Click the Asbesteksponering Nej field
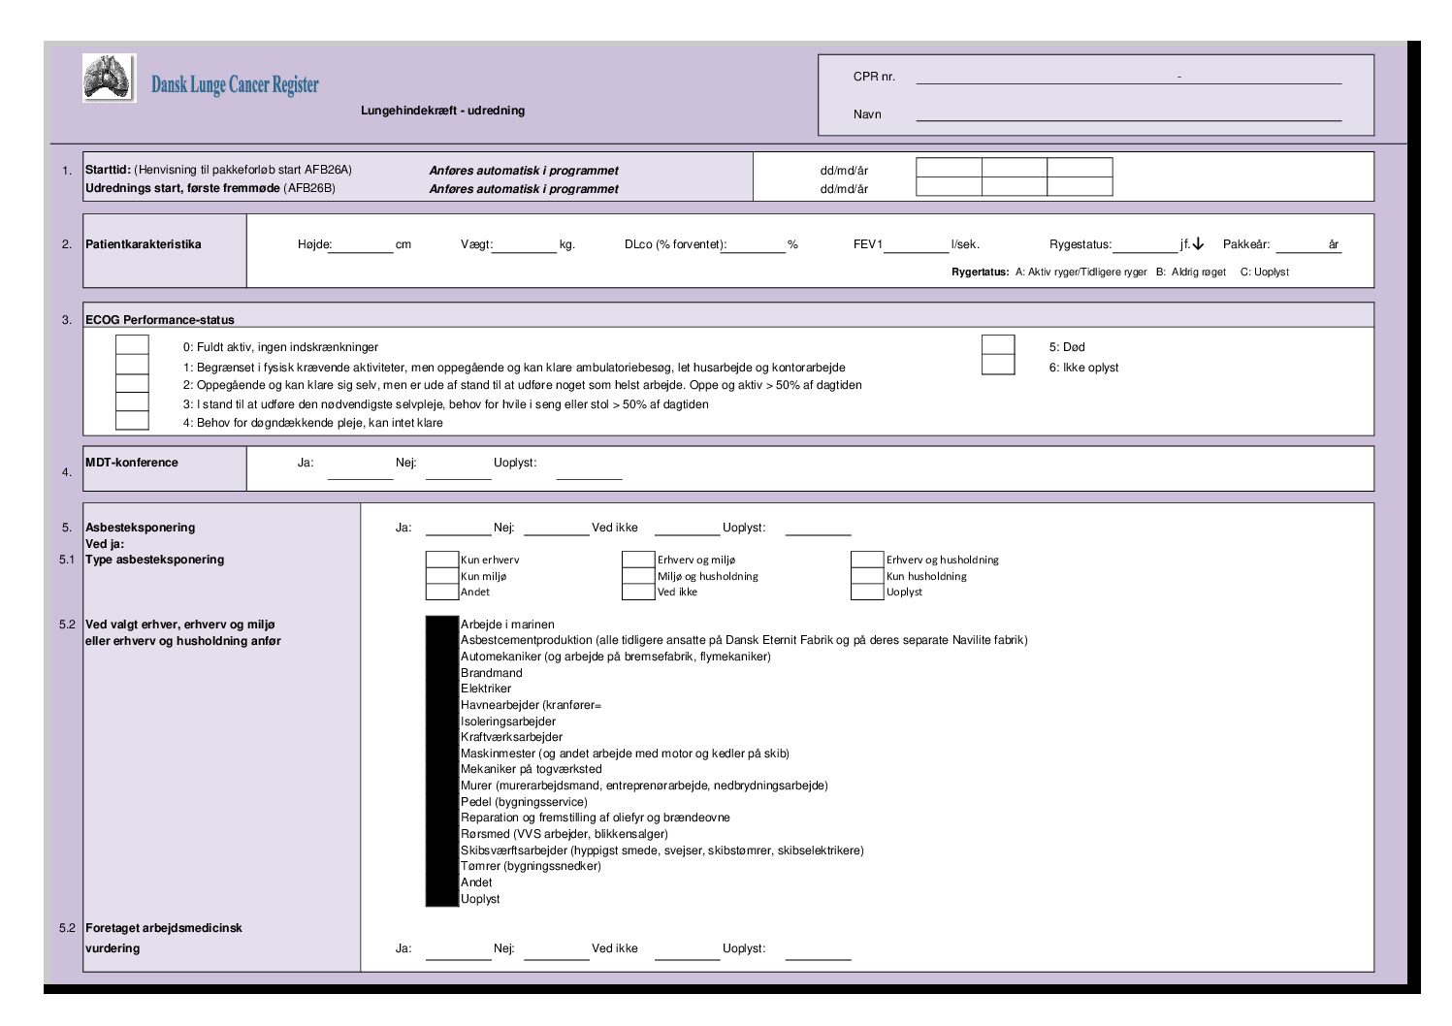This screenshot has width=1452, height=1026. pyautogui.click(x=557, y=528)
